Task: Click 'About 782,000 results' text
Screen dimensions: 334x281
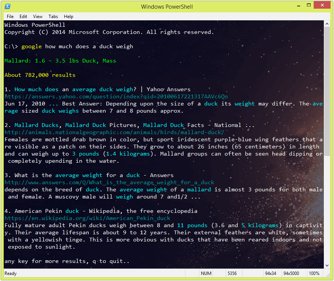Action: pyautogui.click(x=40, y=75)
